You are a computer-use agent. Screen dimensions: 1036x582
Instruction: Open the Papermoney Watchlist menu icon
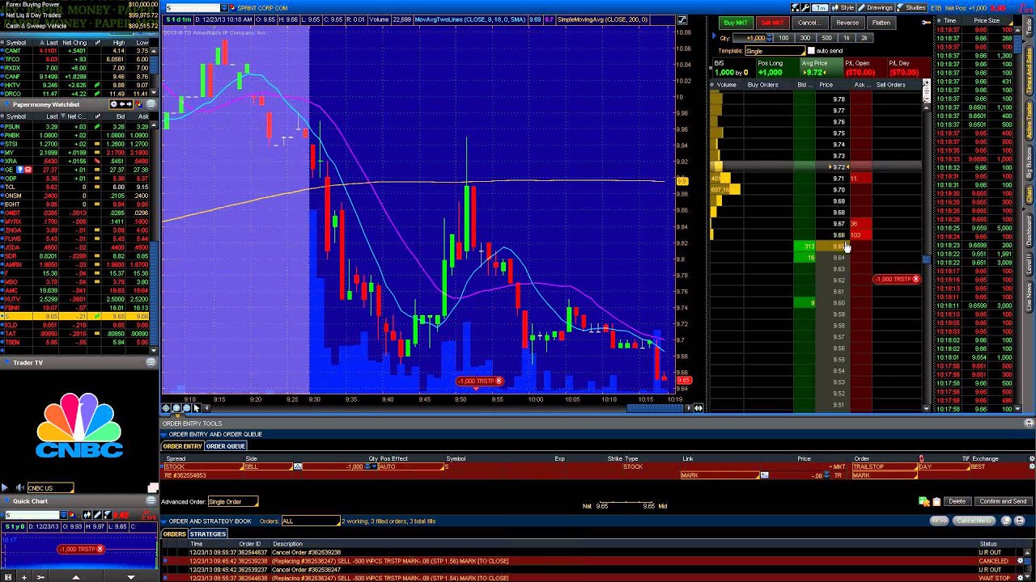click(151, 104)
